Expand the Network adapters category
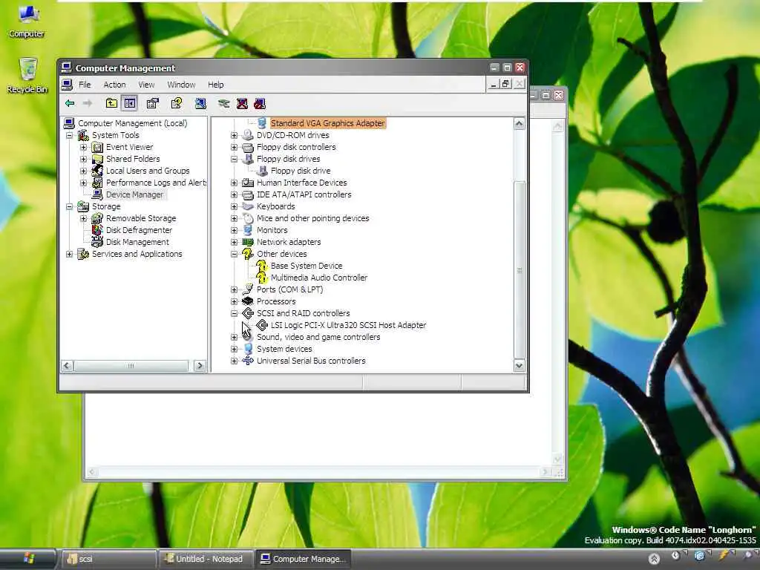Image resolution: width=760 pixels, height=570 pixels. [x=234, y=242]
